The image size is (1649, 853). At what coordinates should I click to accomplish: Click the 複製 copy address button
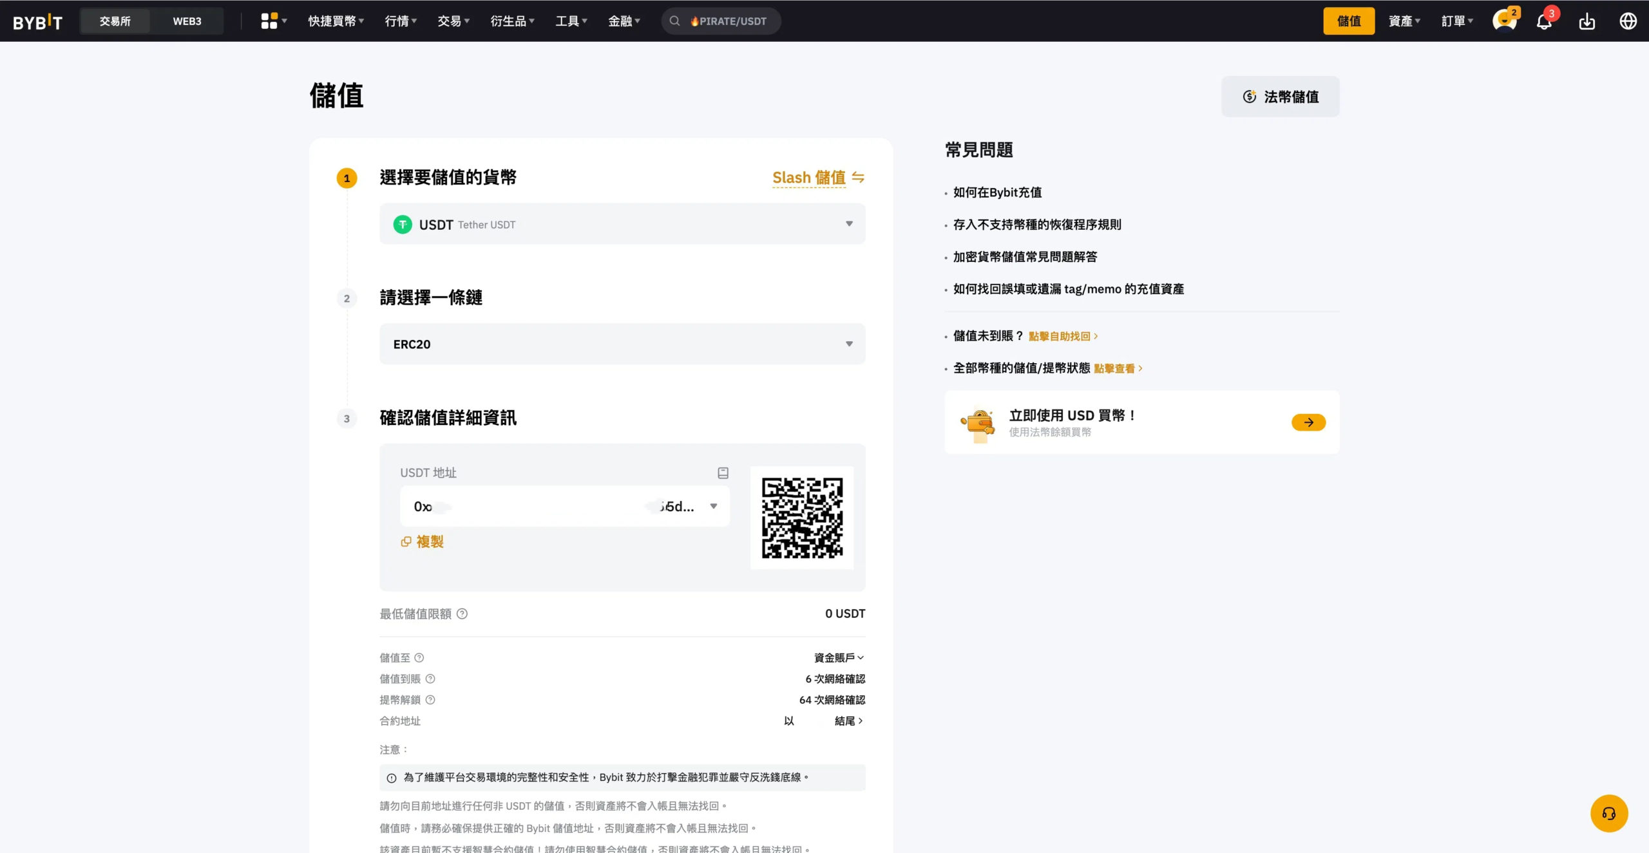tap(423, 541)
